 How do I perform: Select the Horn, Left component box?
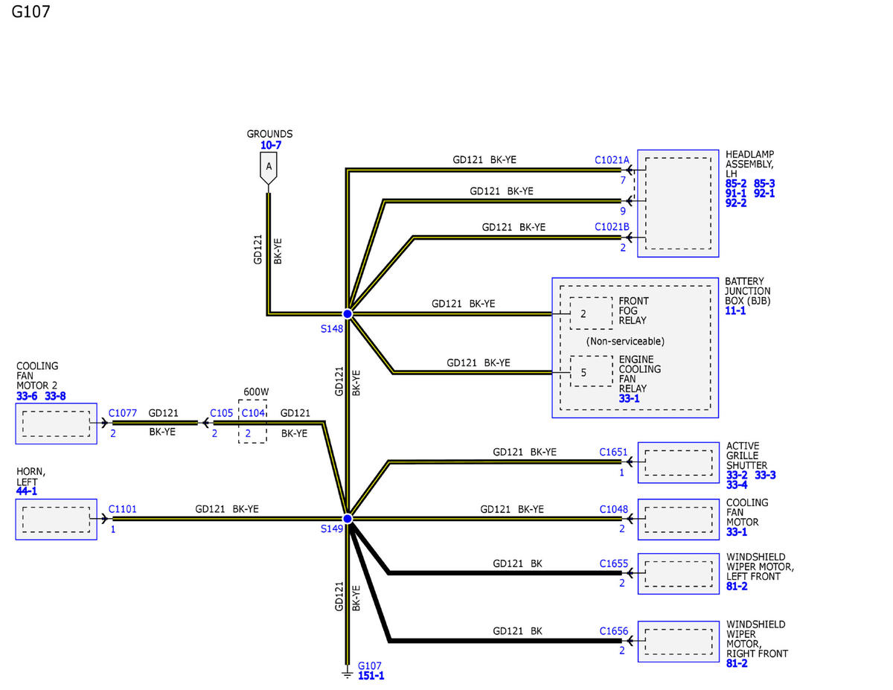tap(56, 519)
